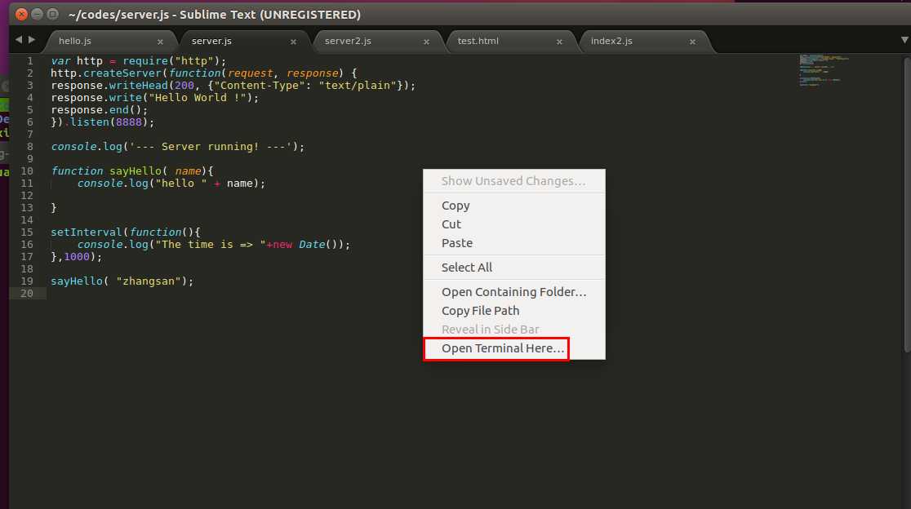
Task: Close the index2.js tab
Action: (x=692, y=42)
